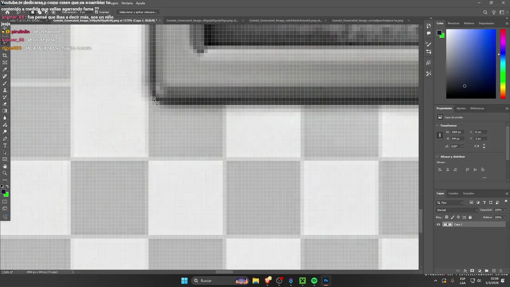Open the Comments panel icon
The image size is (510, 287).
click(x=428, y=33)
